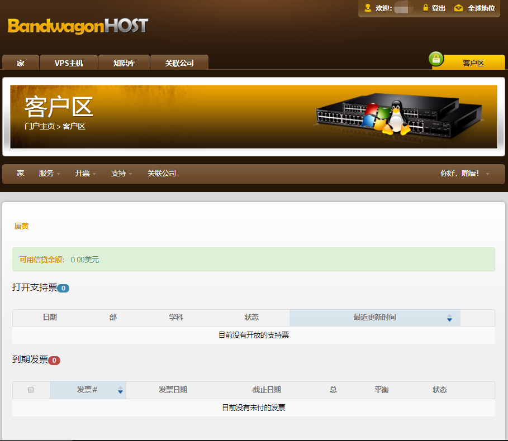Switch to the VPS主机 tab

[69, 63]
